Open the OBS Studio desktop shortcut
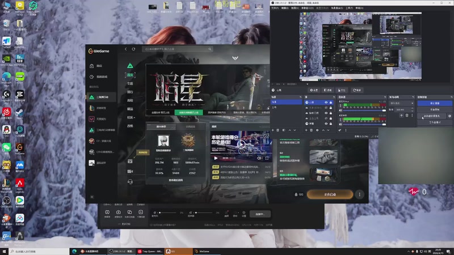The image size is (454, 255). click(6, 202)
